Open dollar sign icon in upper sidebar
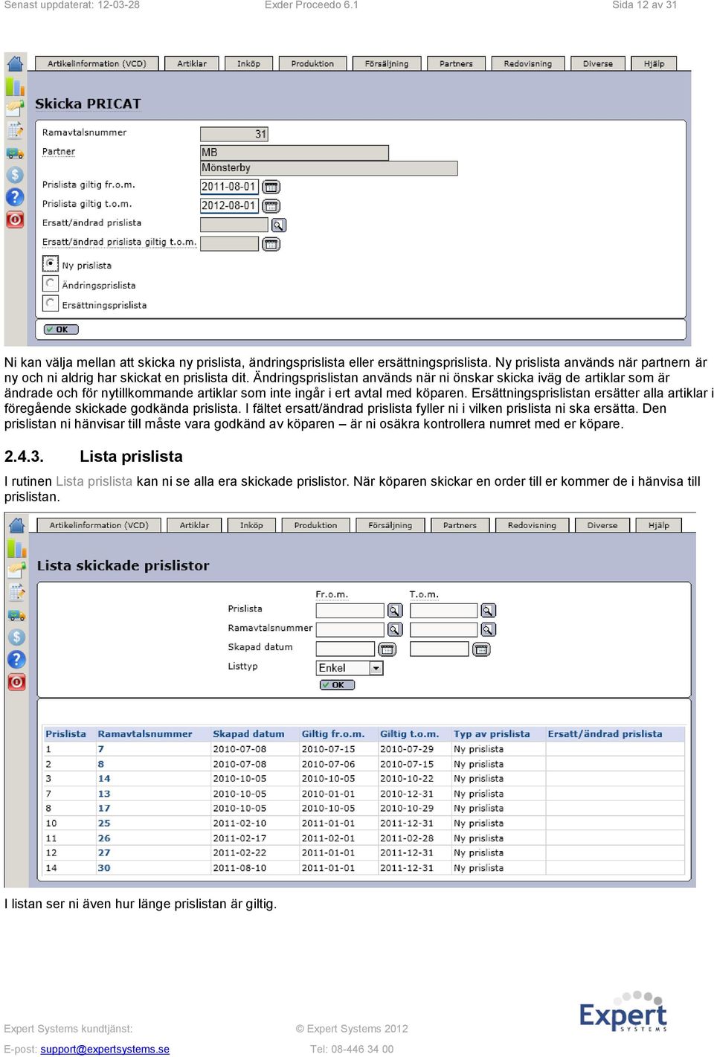714x1057 pixels. pyautogui.click(x=15, y=176)
